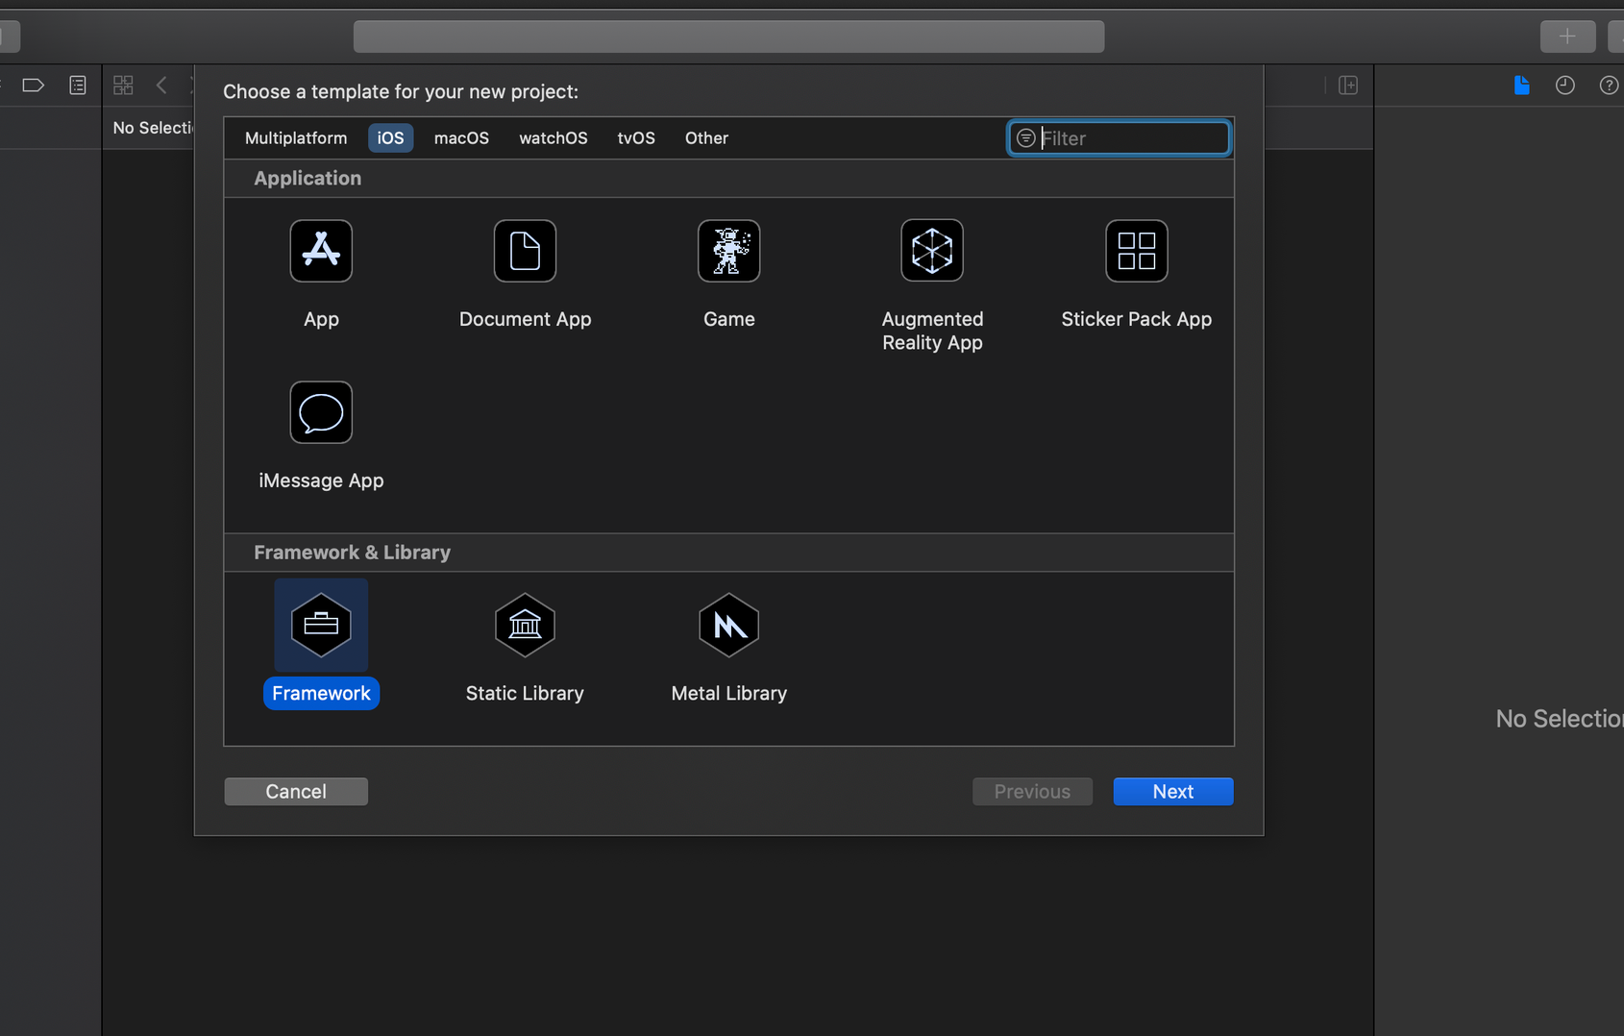Viewport: 1624px width, 1036px height.
Task: Switch to the tvOS tab
Action: [x=636, y=138]
